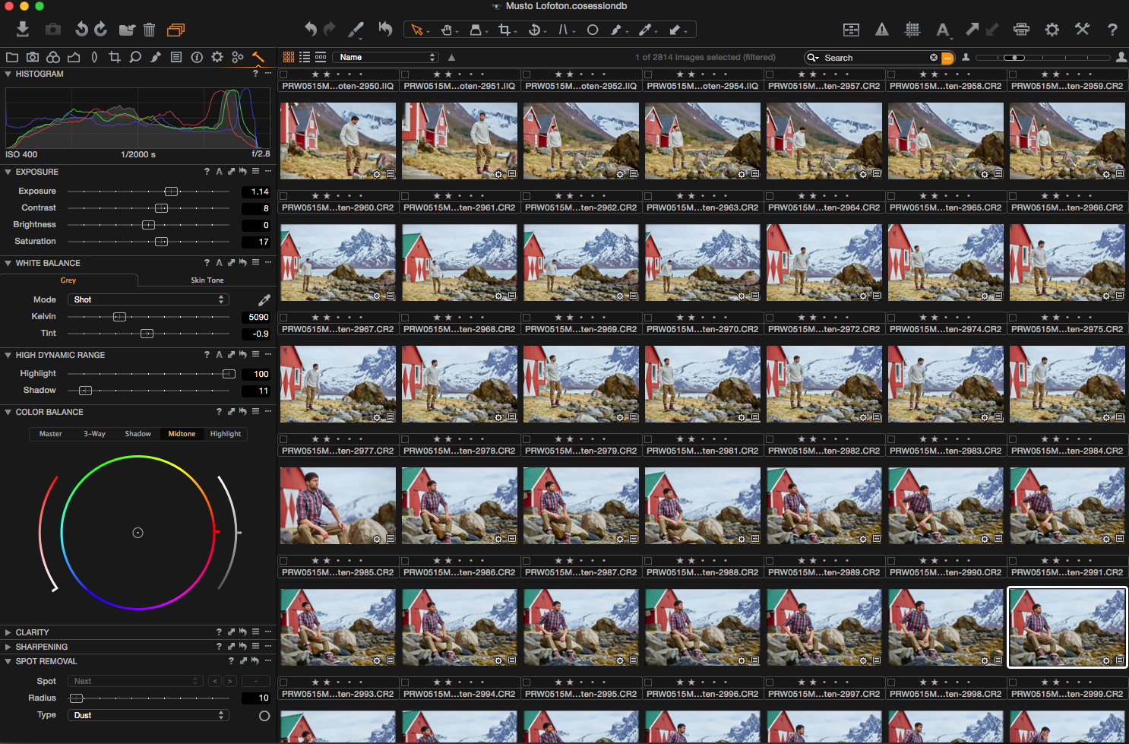Open Spot Removal Type Dust dropdown

148,715
